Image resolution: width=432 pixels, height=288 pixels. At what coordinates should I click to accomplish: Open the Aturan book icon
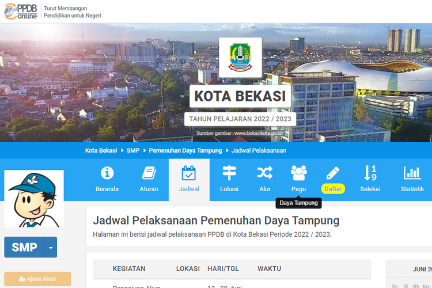click(x=149, y=173)
